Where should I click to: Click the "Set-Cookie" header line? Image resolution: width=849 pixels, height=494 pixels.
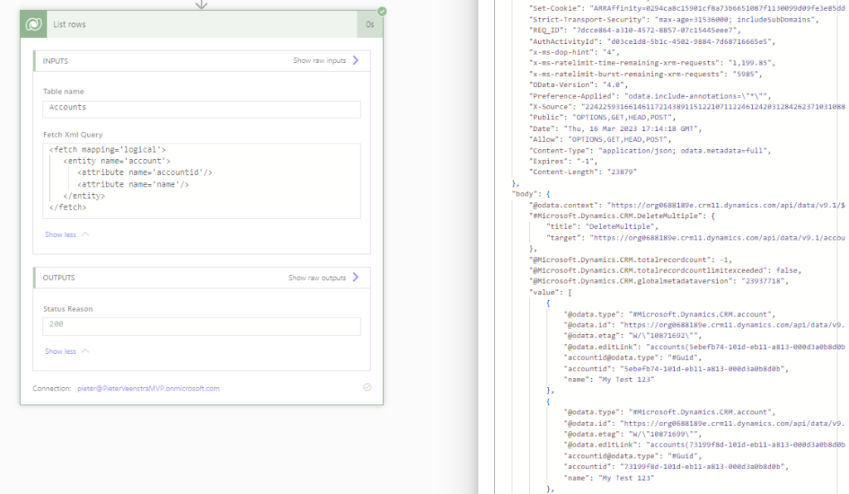point(686,8)
